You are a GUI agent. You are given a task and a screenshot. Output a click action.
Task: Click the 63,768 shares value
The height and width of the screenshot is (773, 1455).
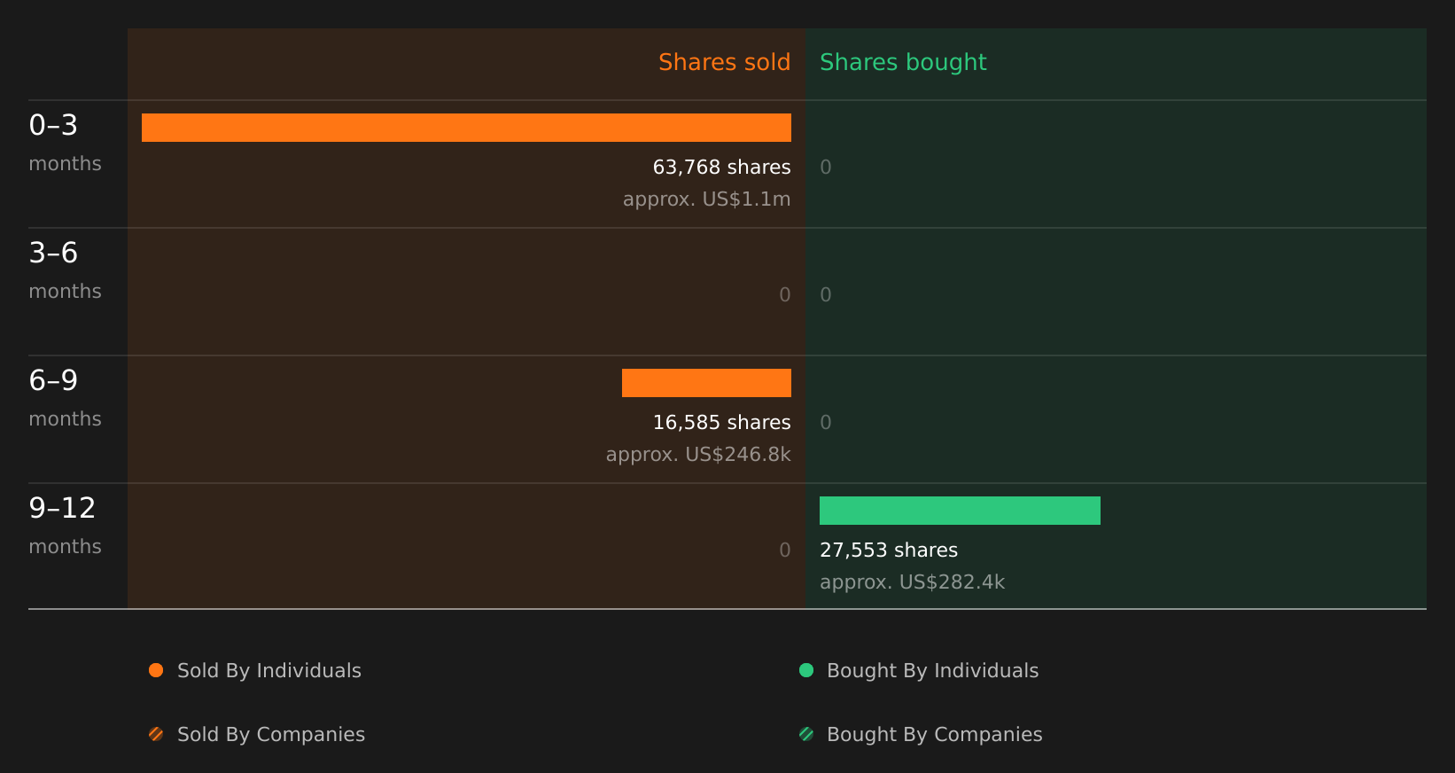coord(722,168)
